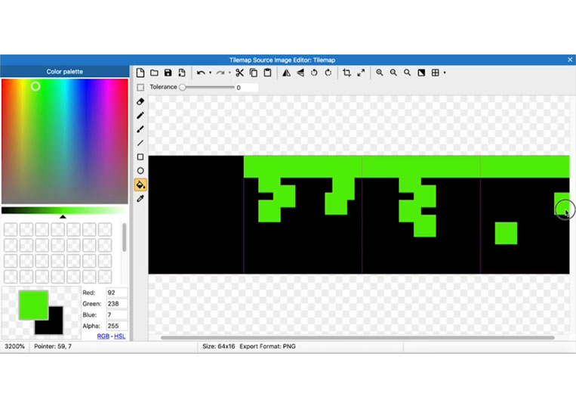Click the Save As icon
Image resolution: width=576 pixels, height=409 pixels.
click(x=182, y=73)
